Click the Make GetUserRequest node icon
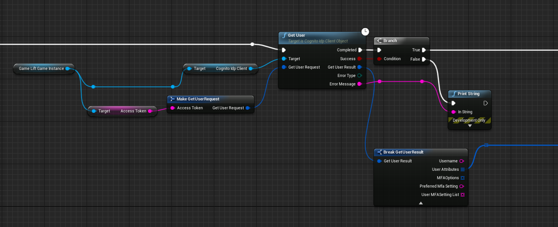Viewport: 558px width, 227px height. point(172,99)
